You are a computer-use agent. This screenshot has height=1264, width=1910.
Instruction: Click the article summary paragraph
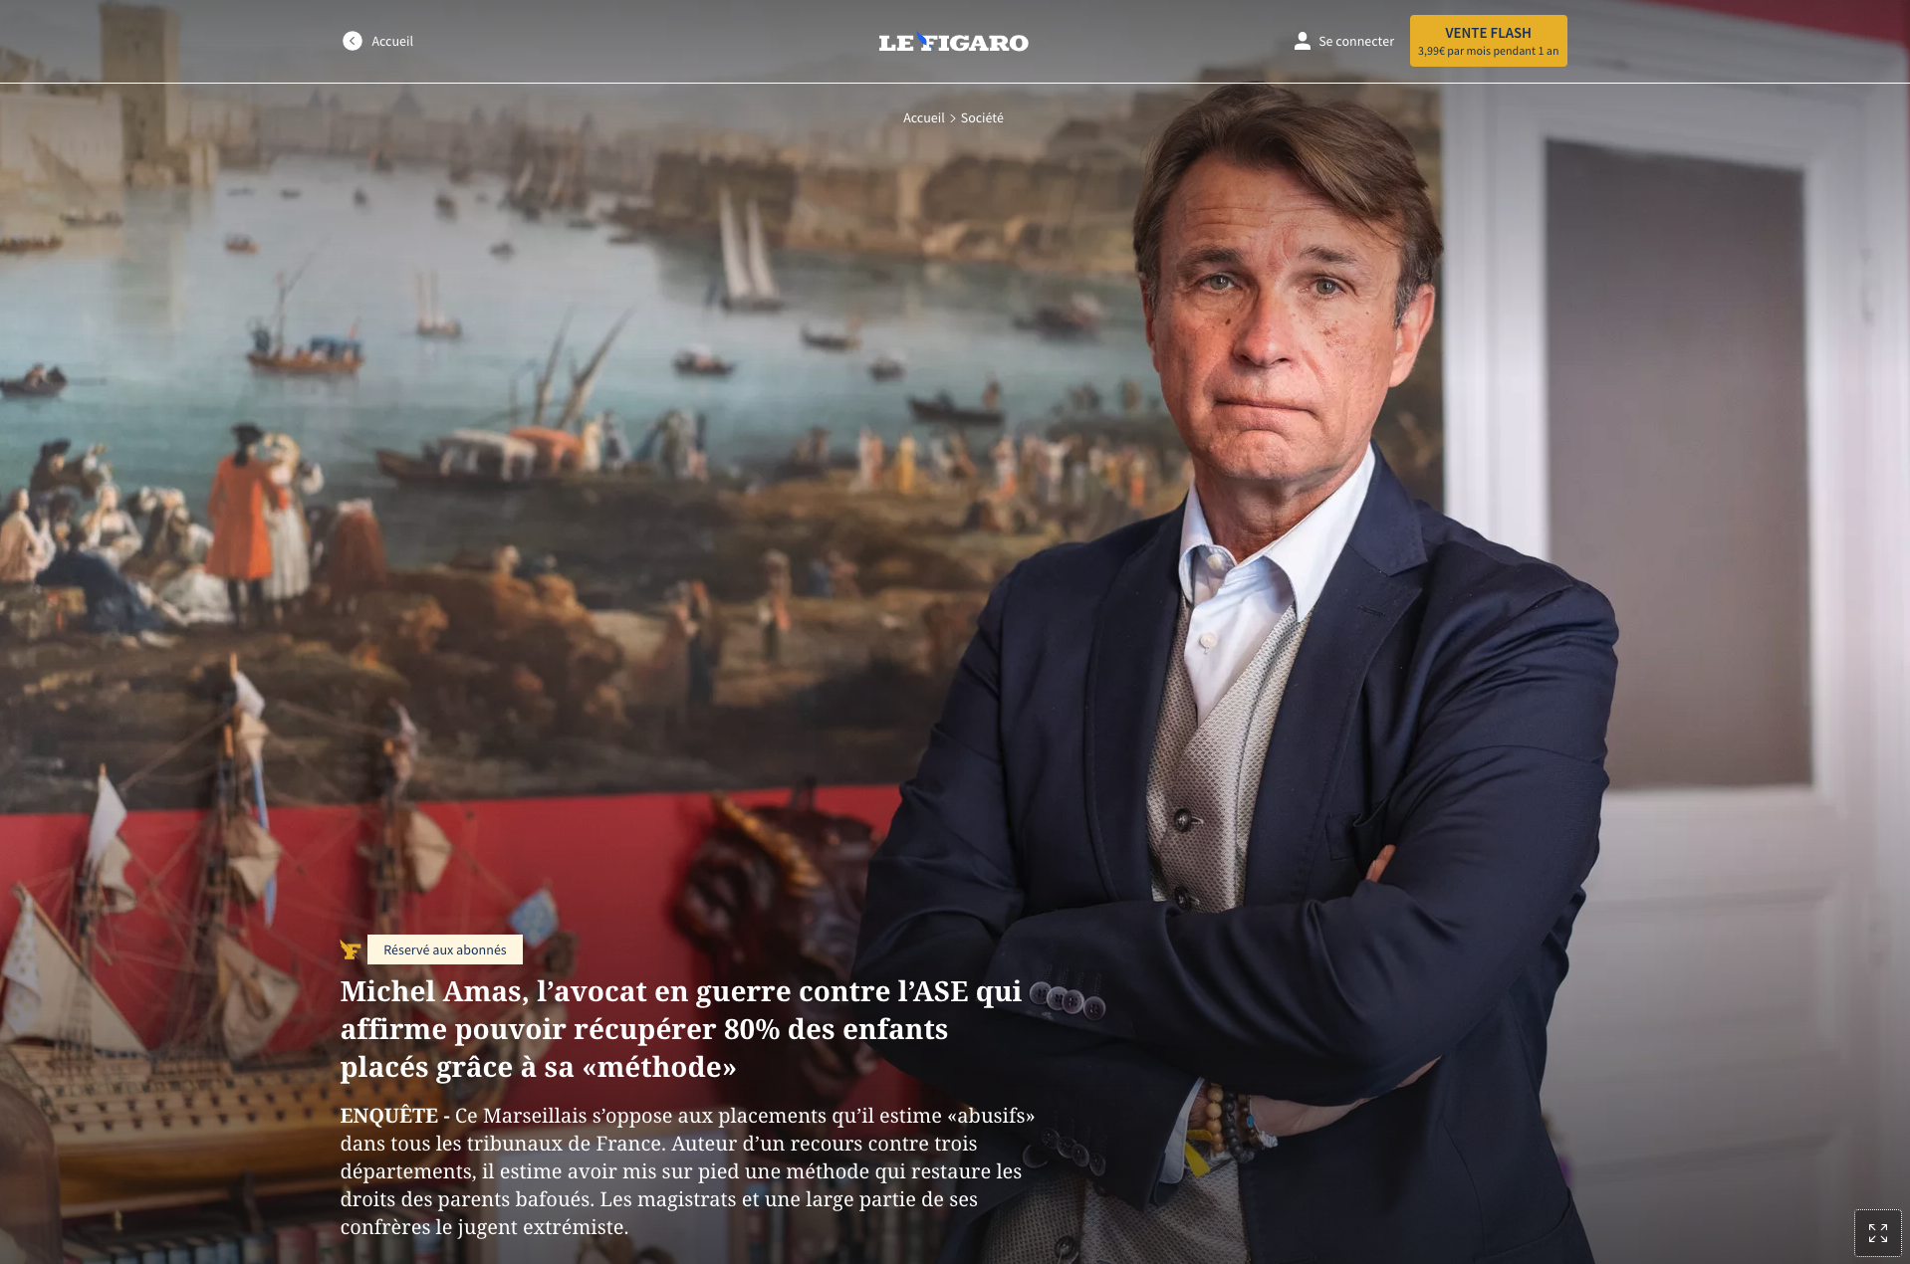click(x=688, y=1171)
